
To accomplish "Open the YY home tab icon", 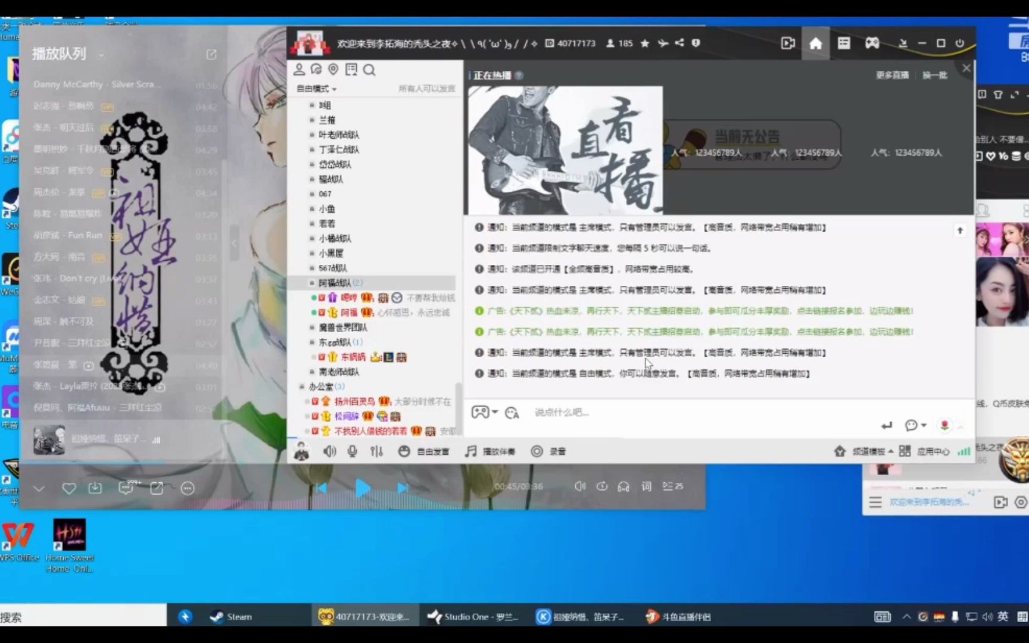I will 815,43.
